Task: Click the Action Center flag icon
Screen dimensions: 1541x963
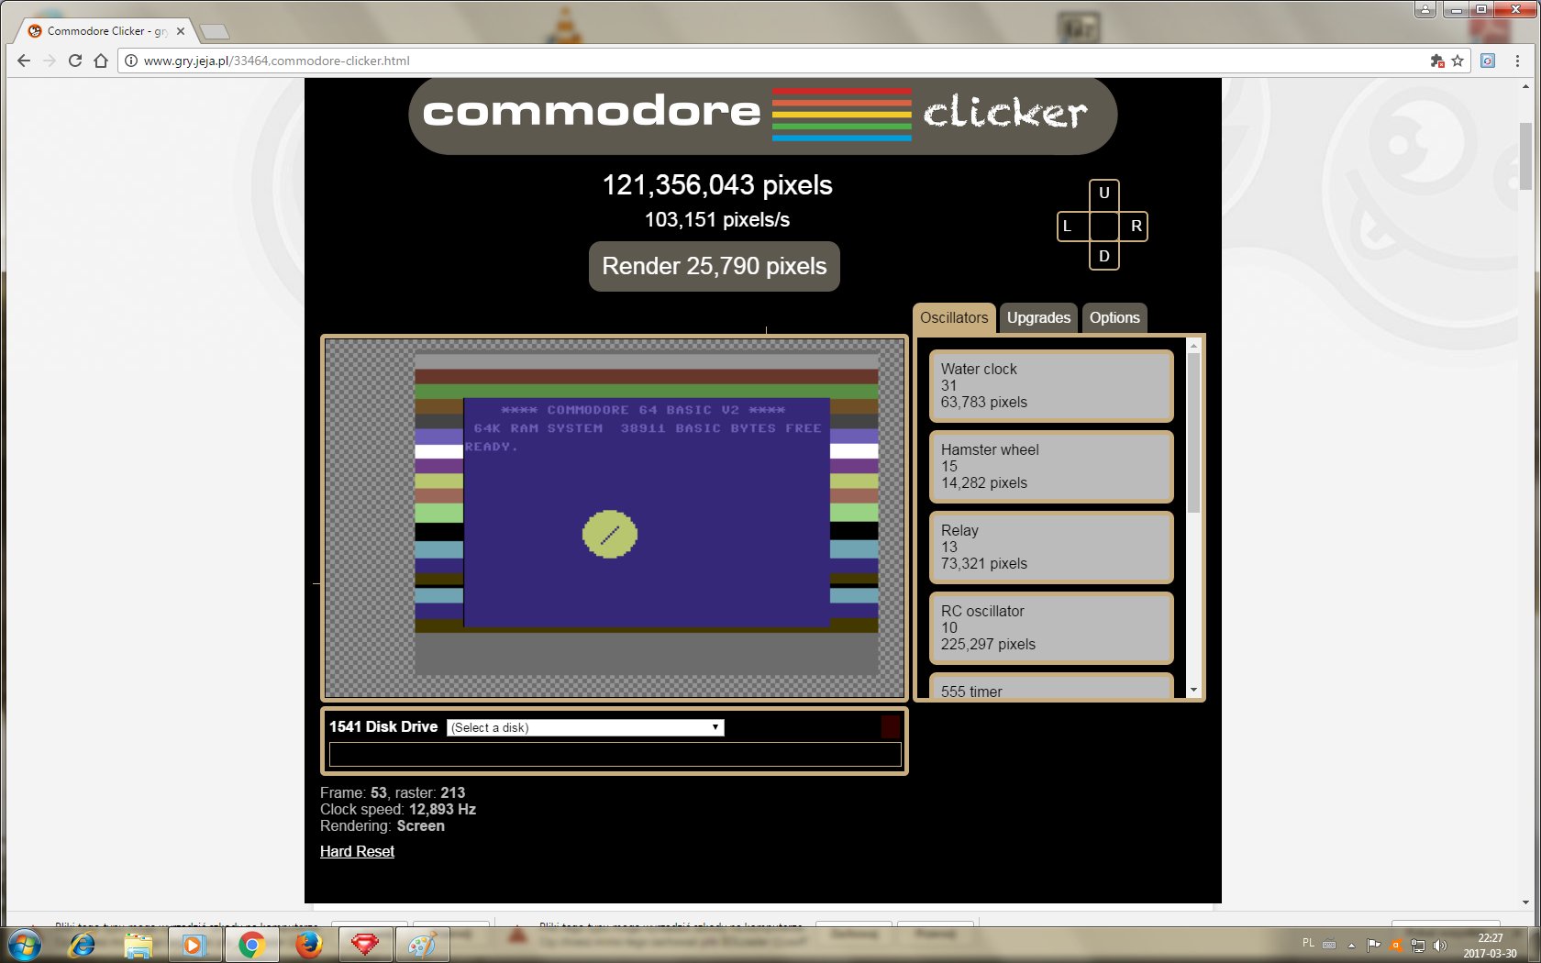Action: click(x=1373, y=945)
